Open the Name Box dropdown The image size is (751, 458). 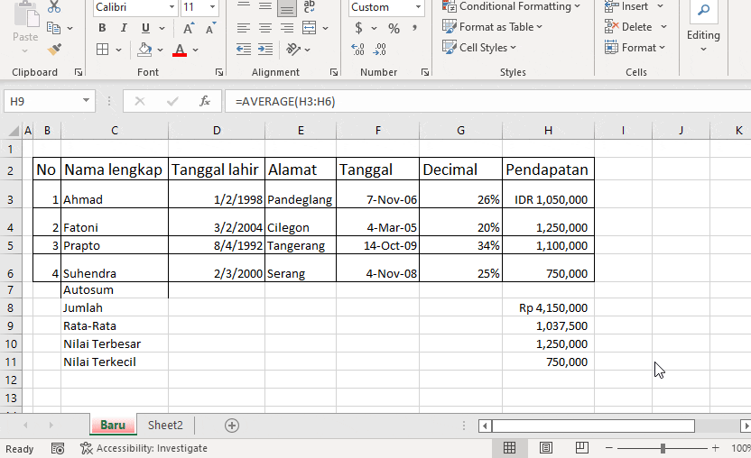coord(87,101)
